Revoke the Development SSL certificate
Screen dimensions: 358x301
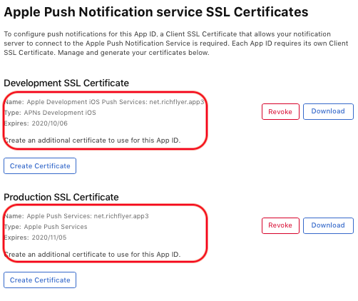coord(280,111)
